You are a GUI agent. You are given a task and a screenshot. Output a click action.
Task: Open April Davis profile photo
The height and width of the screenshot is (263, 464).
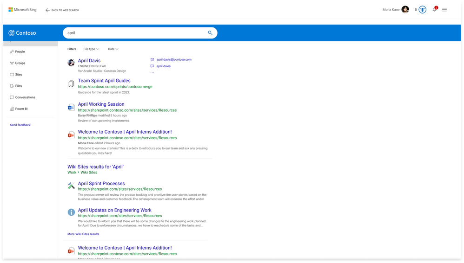(x=71, y=62)
